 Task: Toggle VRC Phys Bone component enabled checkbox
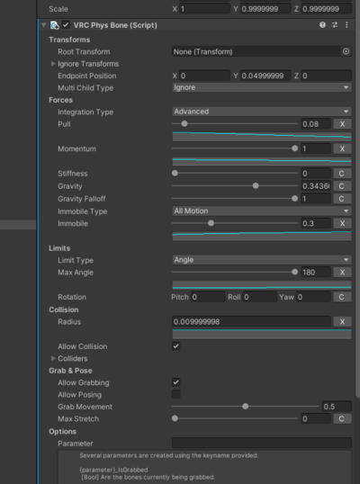point(66,25)
